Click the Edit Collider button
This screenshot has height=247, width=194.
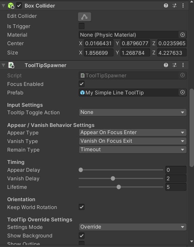coord(85,17)
